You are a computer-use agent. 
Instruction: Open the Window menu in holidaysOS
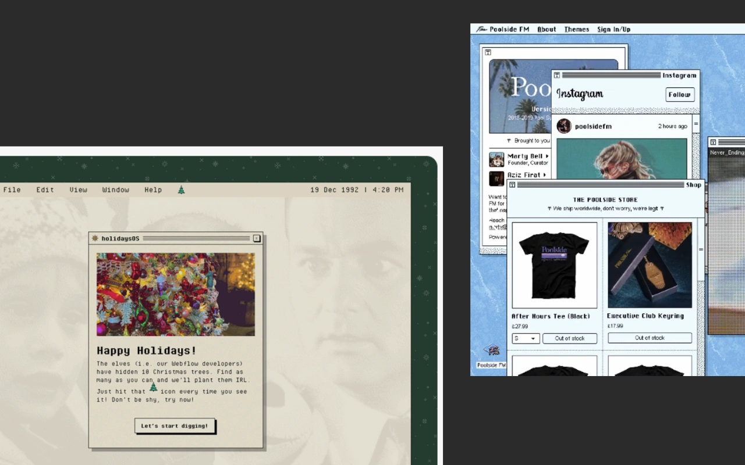(x=116, y=189)
